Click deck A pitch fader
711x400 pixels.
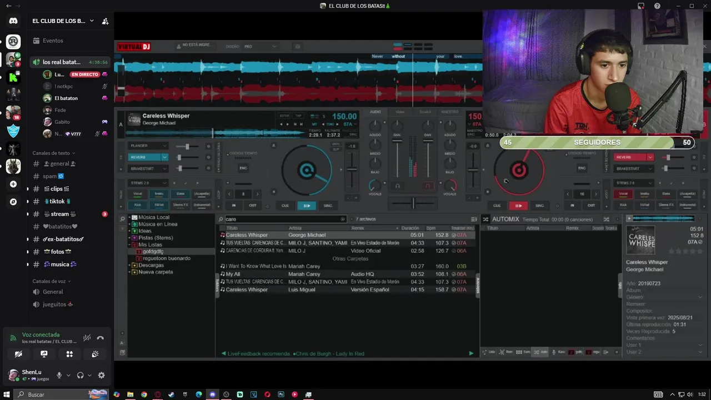(x=352, y=169)
